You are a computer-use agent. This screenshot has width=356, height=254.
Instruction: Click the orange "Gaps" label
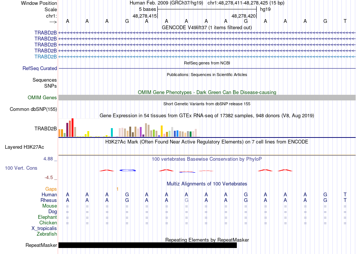pyautogui.click(x=51, y=189)
